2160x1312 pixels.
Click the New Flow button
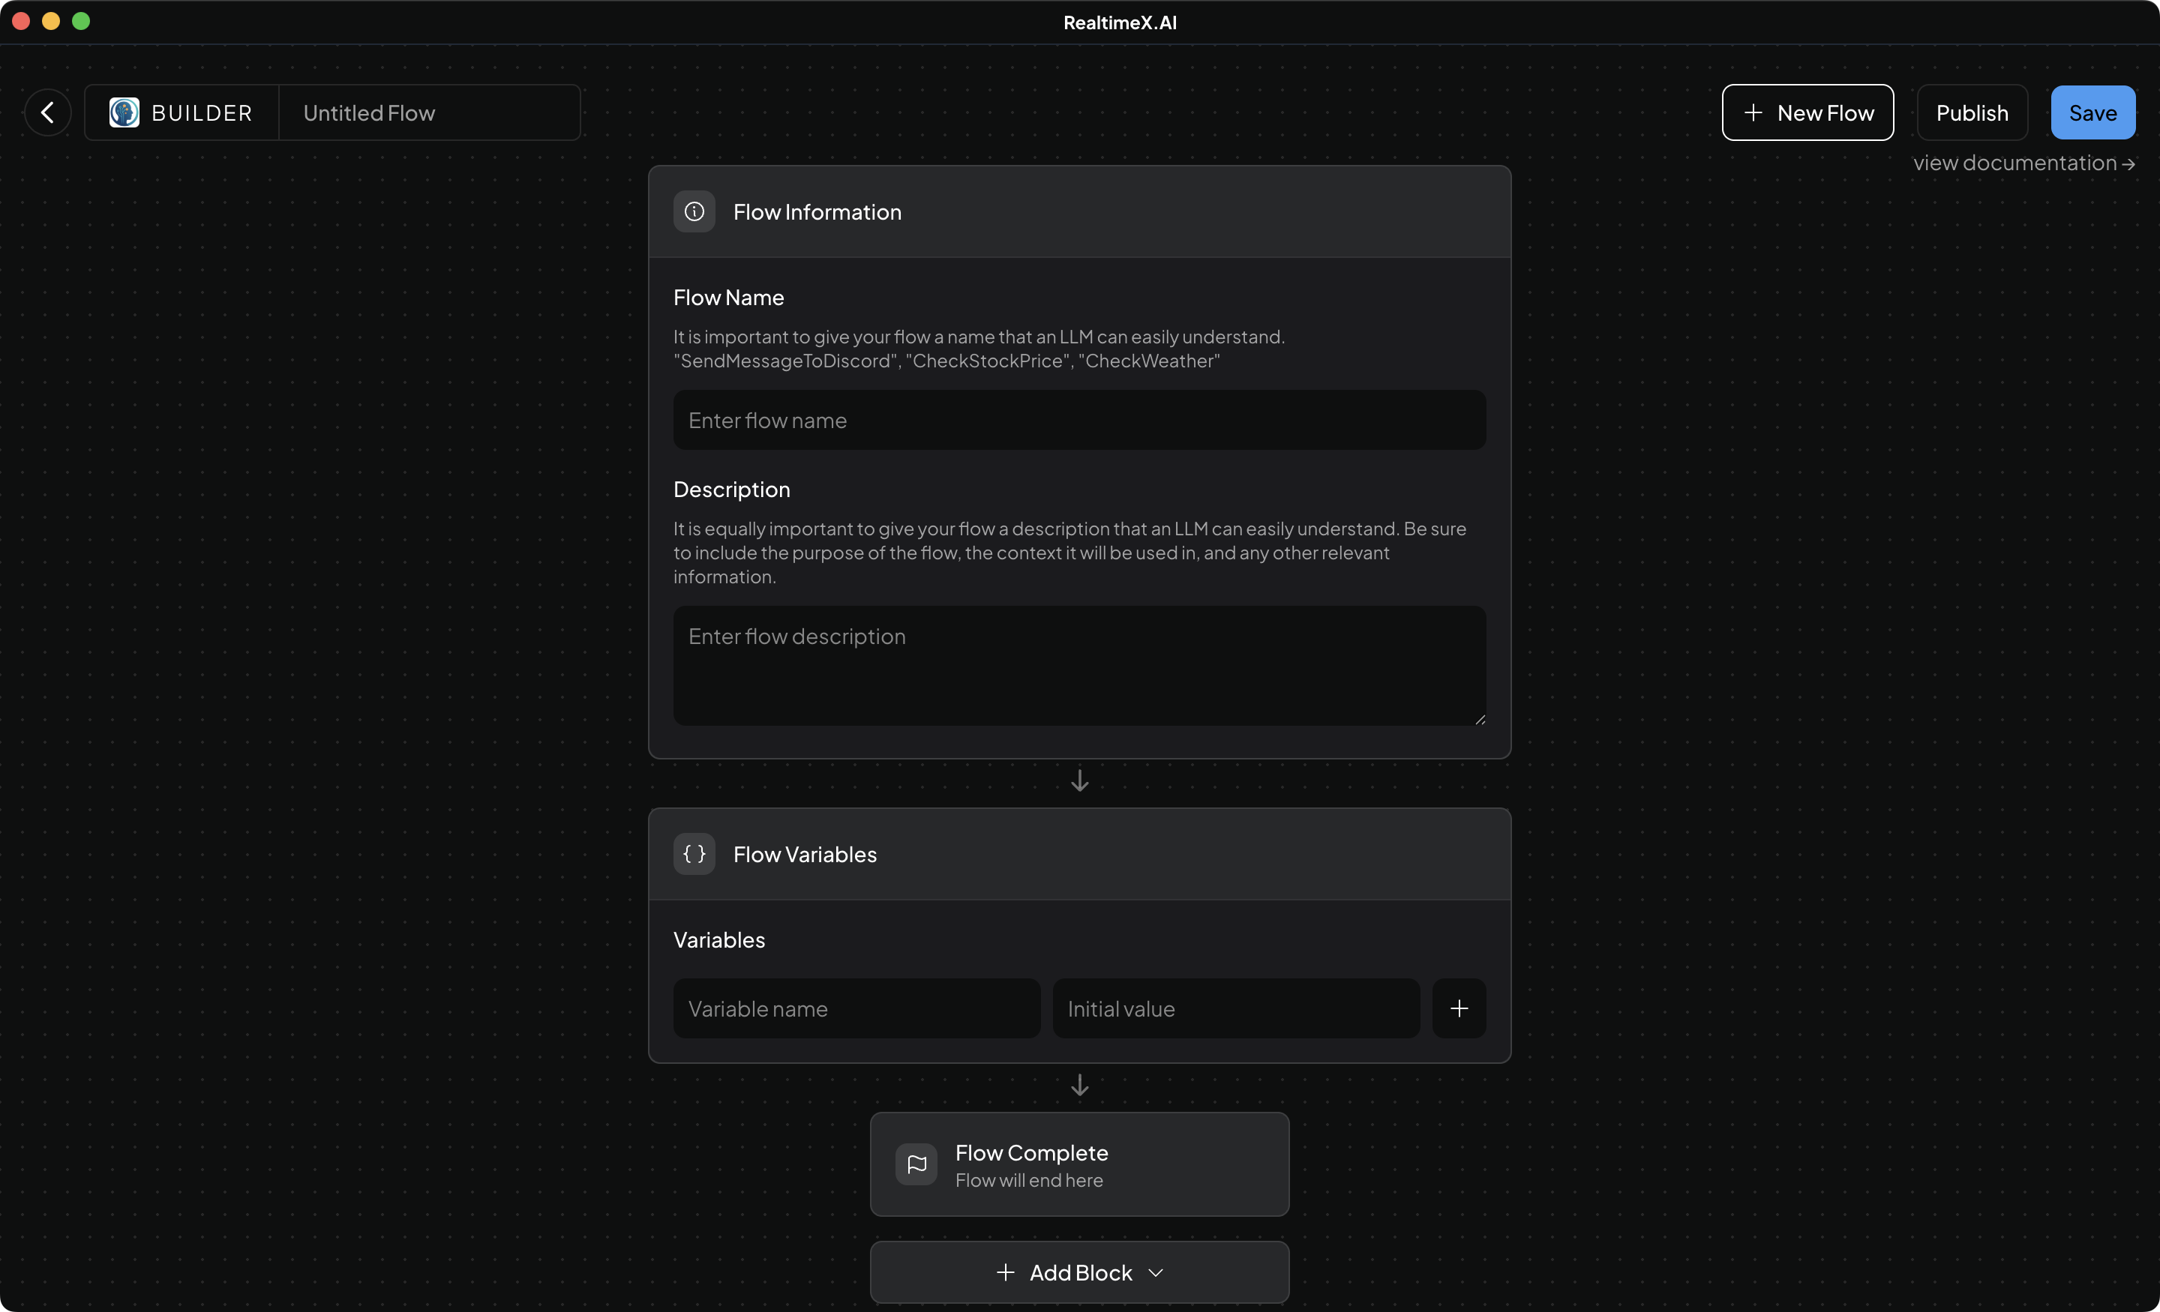[x=1807, y=112]
